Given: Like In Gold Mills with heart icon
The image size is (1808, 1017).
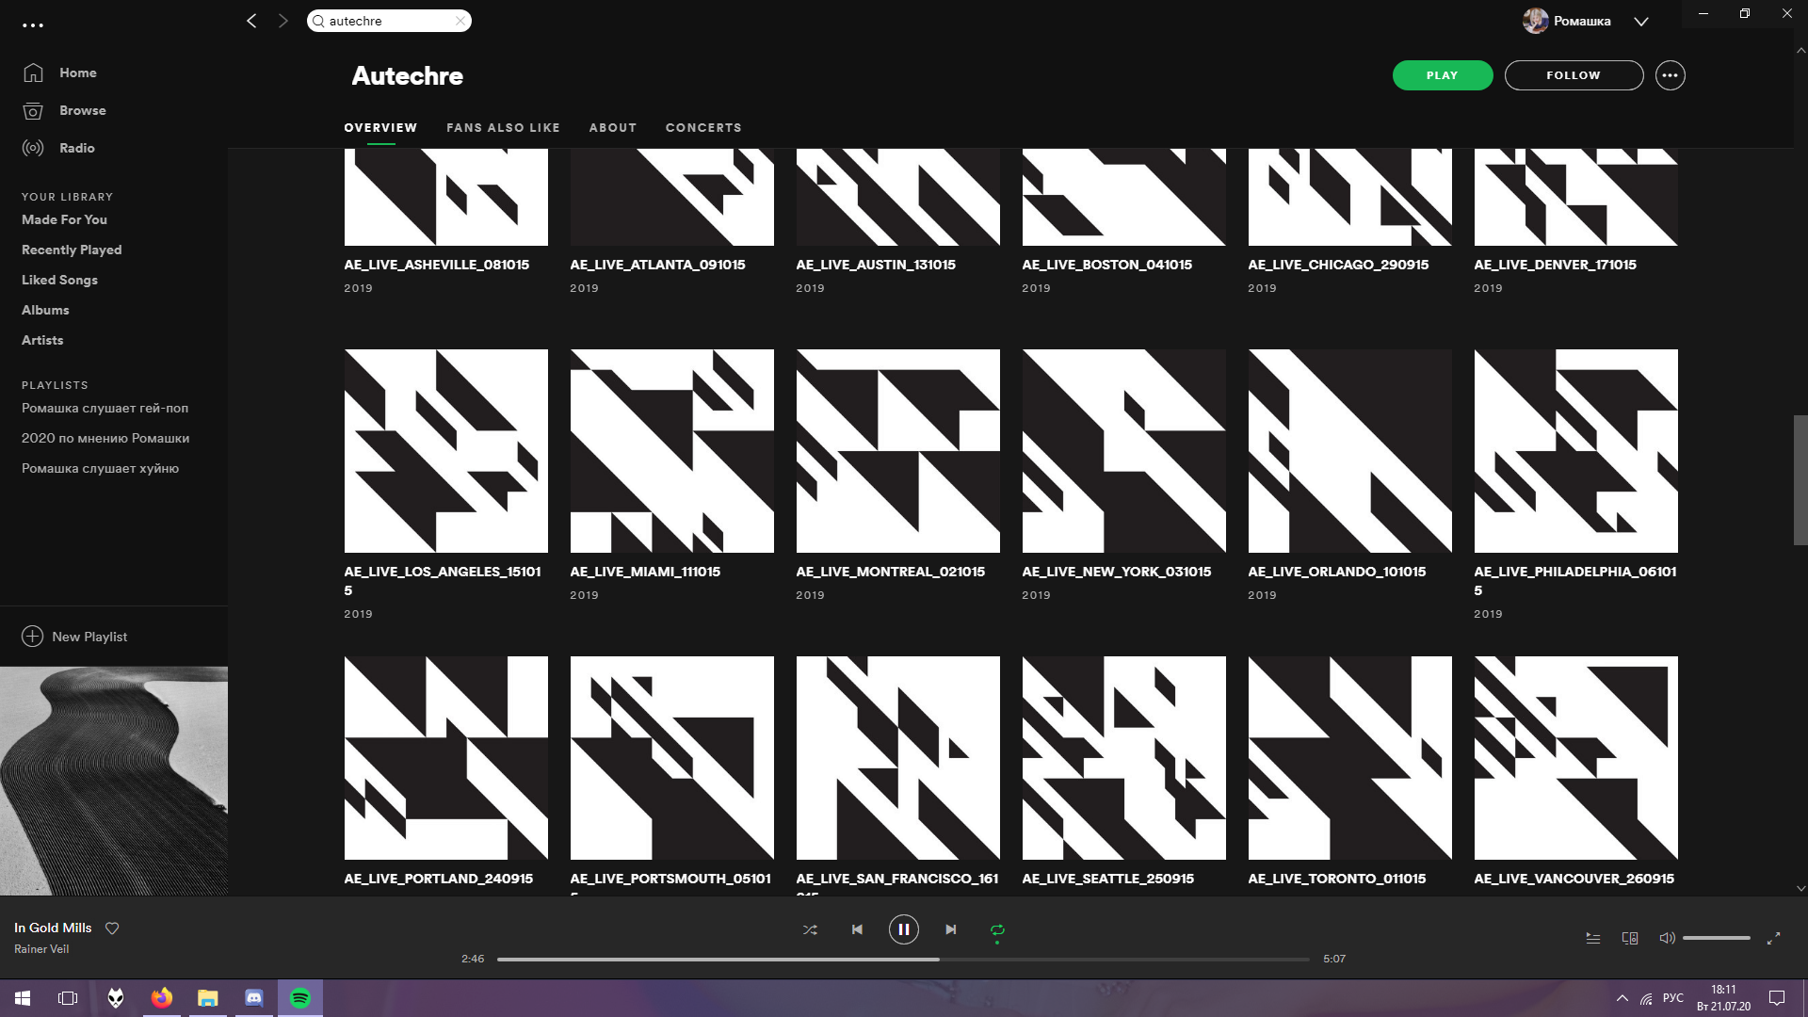Looking at the screenshot, I should 112,928.
